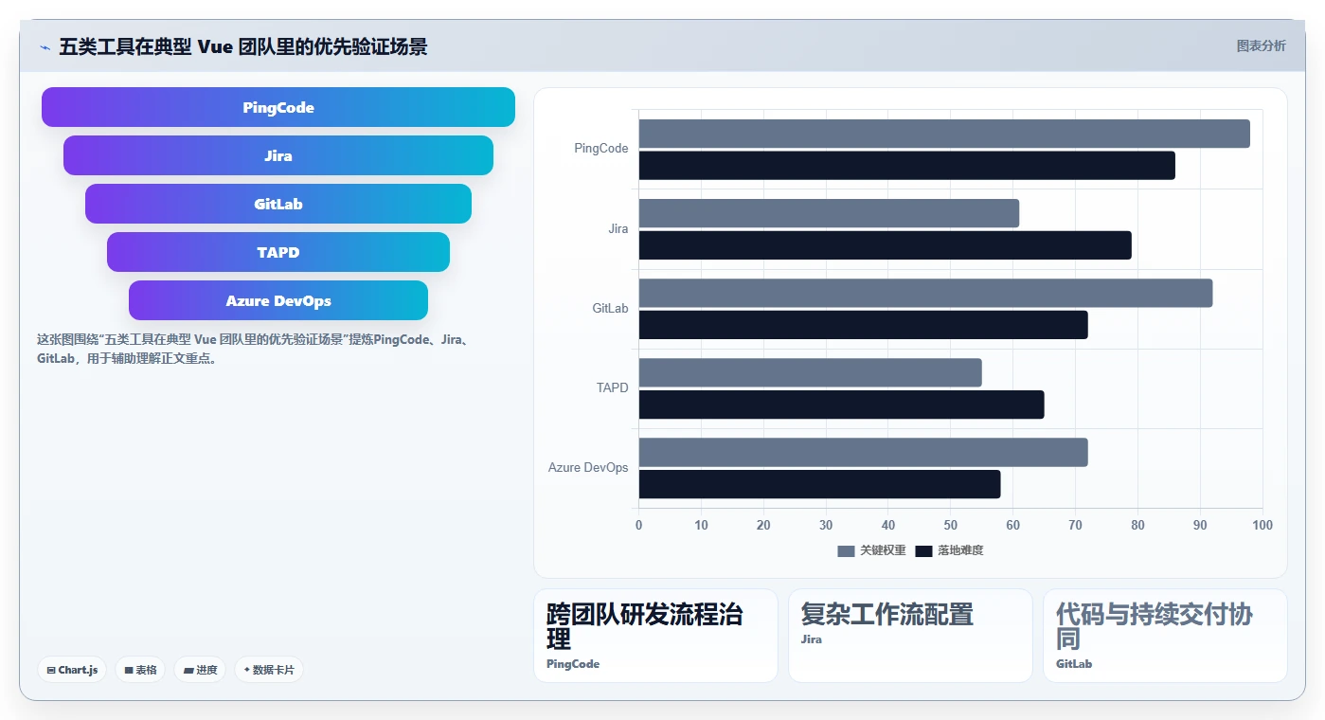Select the GitLab funnel bar
Viewport: 1325px width, 720px height.
point(278,204)
